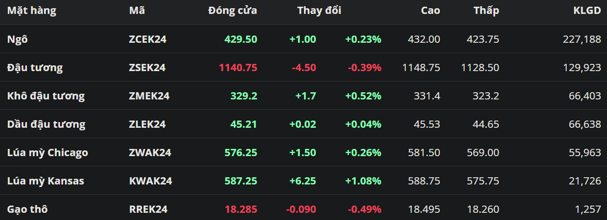Select Lúa mỳ Kansas commodity

[45, 181]
